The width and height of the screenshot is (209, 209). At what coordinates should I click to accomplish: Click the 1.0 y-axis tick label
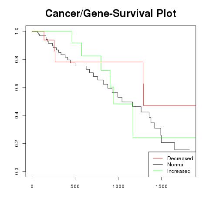point(17,31)
